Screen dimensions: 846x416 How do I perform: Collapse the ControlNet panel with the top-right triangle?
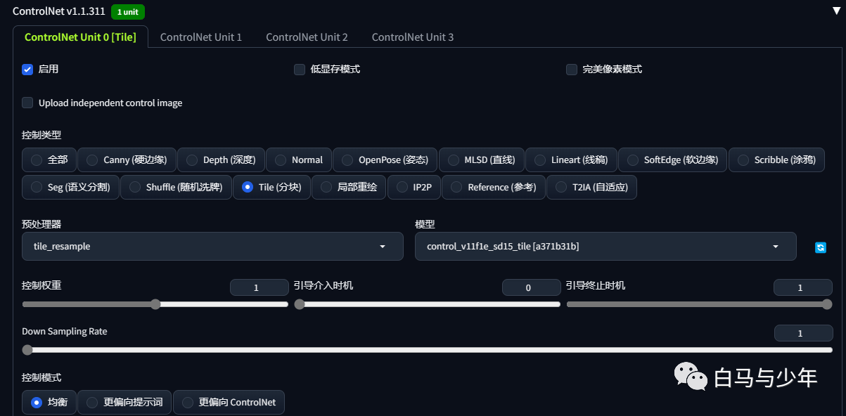835,12
